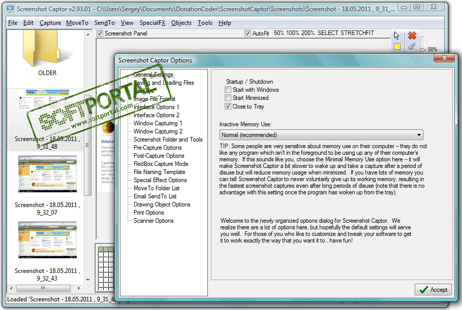The image size is (462, 310).
Task: Open the File menu
Action: 13,23
